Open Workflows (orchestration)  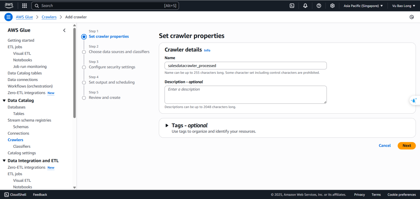(x=30, y=86)
